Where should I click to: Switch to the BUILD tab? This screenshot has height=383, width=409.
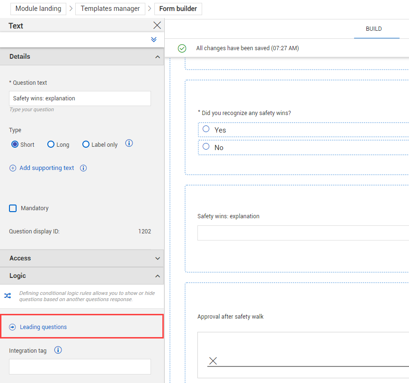click(373, 29)
